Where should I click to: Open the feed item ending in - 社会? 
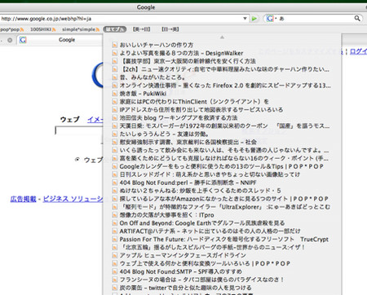(x=222, y=142)
